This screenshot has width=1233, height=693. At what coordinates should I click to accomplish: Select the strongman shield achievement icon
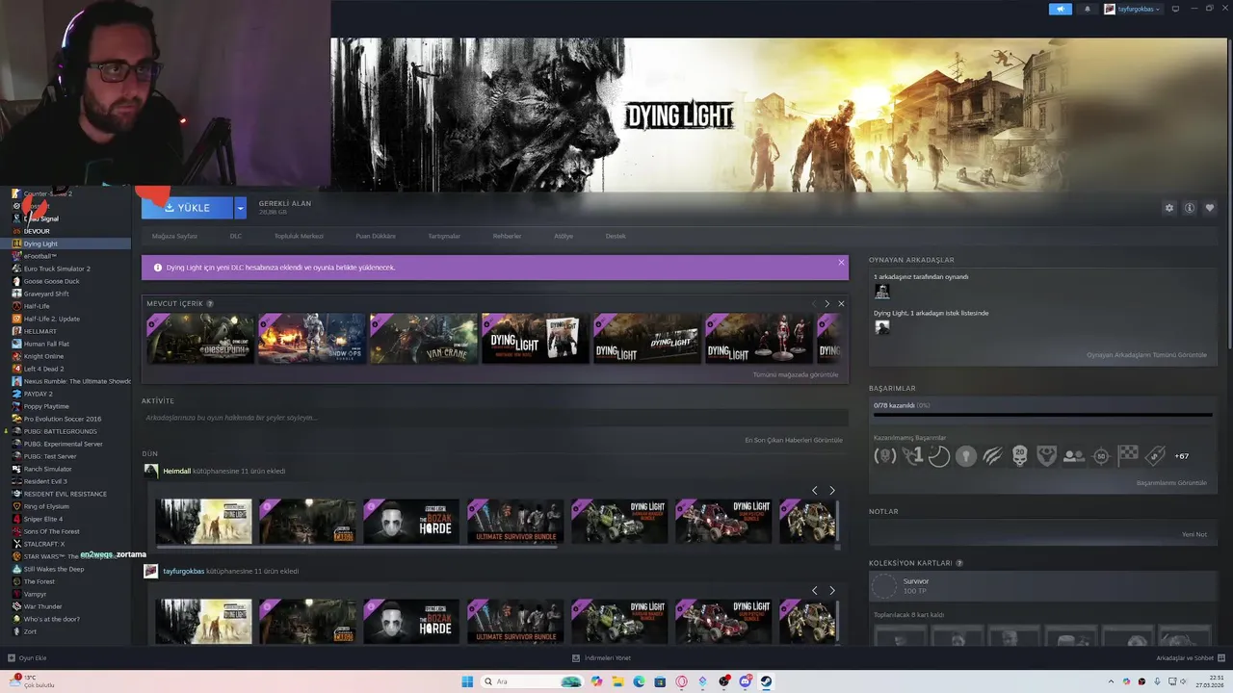click(x=1047, y=456)
